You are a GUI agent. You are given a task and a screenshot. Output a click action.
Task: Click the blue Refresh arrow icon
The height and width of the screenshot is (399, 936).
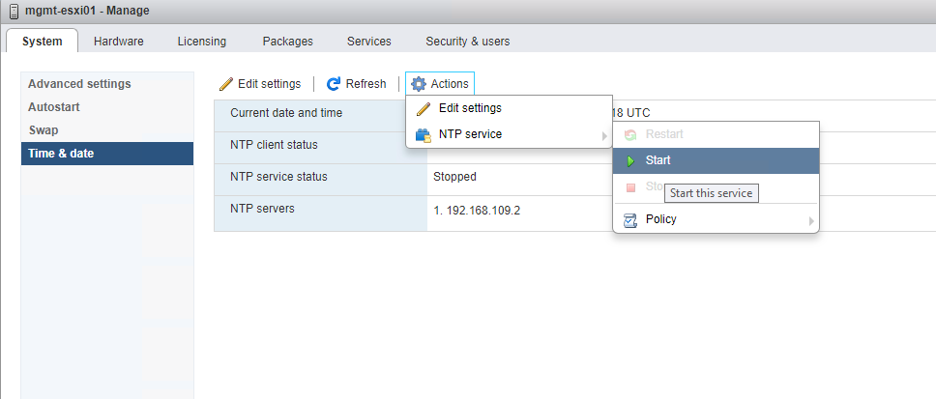[334, 84]
